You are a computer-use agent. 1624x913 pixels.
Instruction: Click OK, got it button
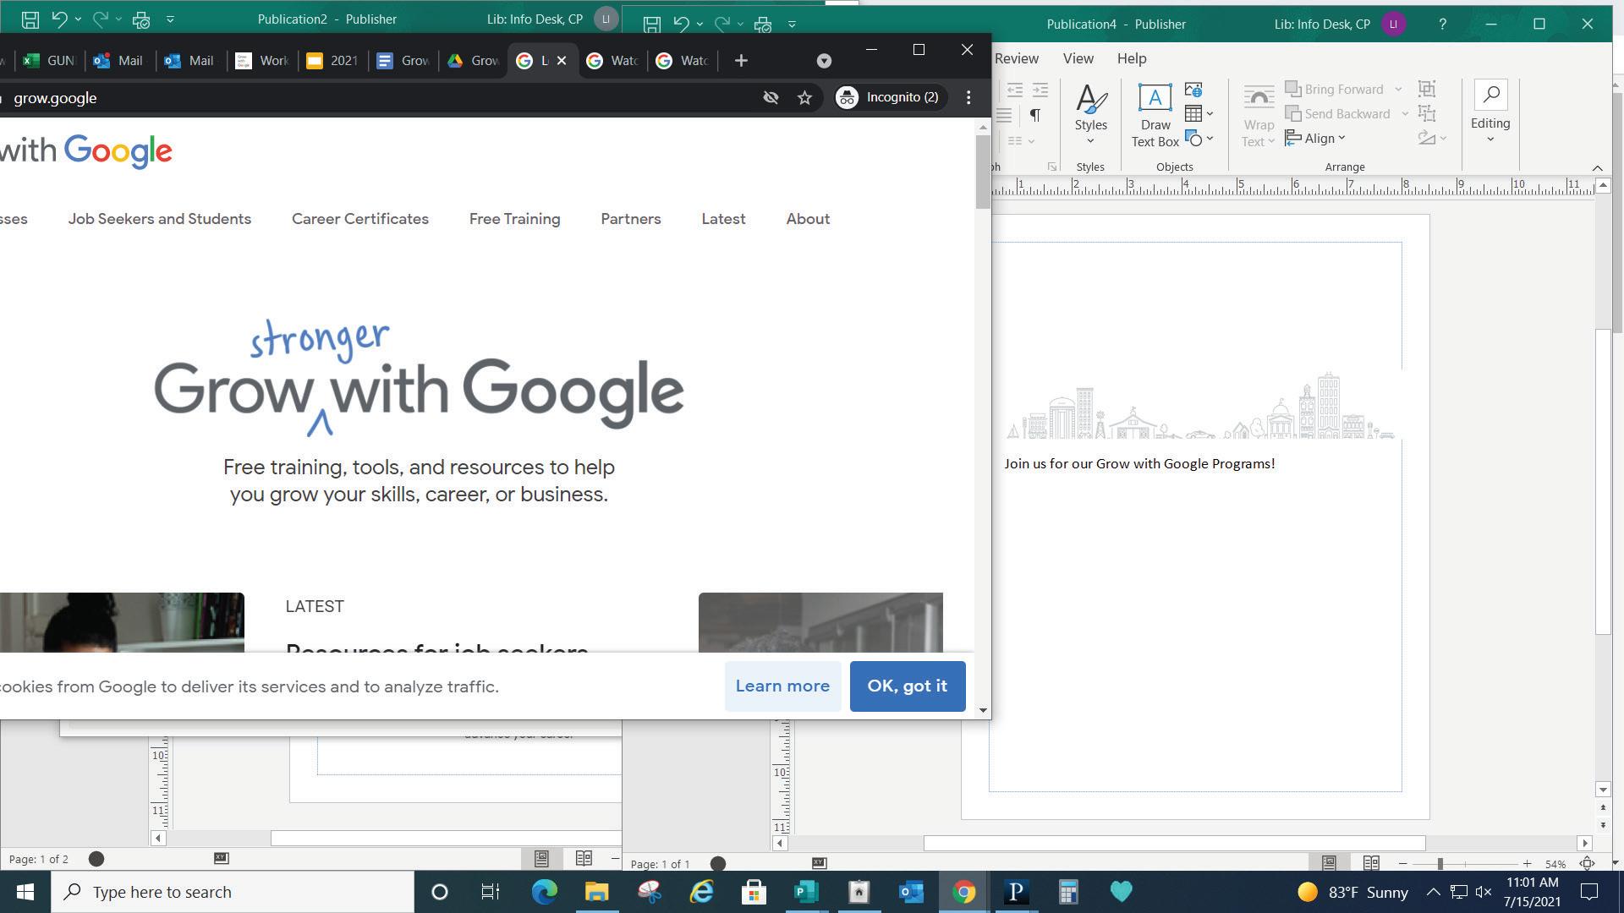[x=908, y=686]
